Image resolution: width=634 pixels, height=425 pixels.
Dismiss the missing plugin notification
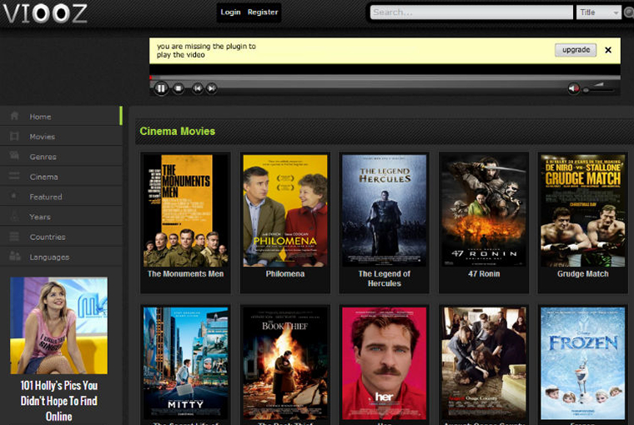coord(608,50)
